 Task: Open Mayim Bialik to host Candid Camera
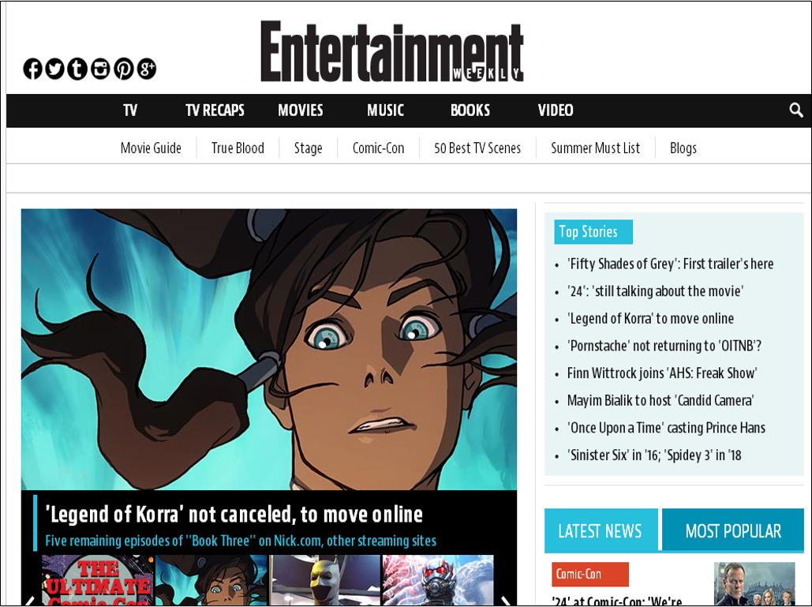(x=660, y=401)
